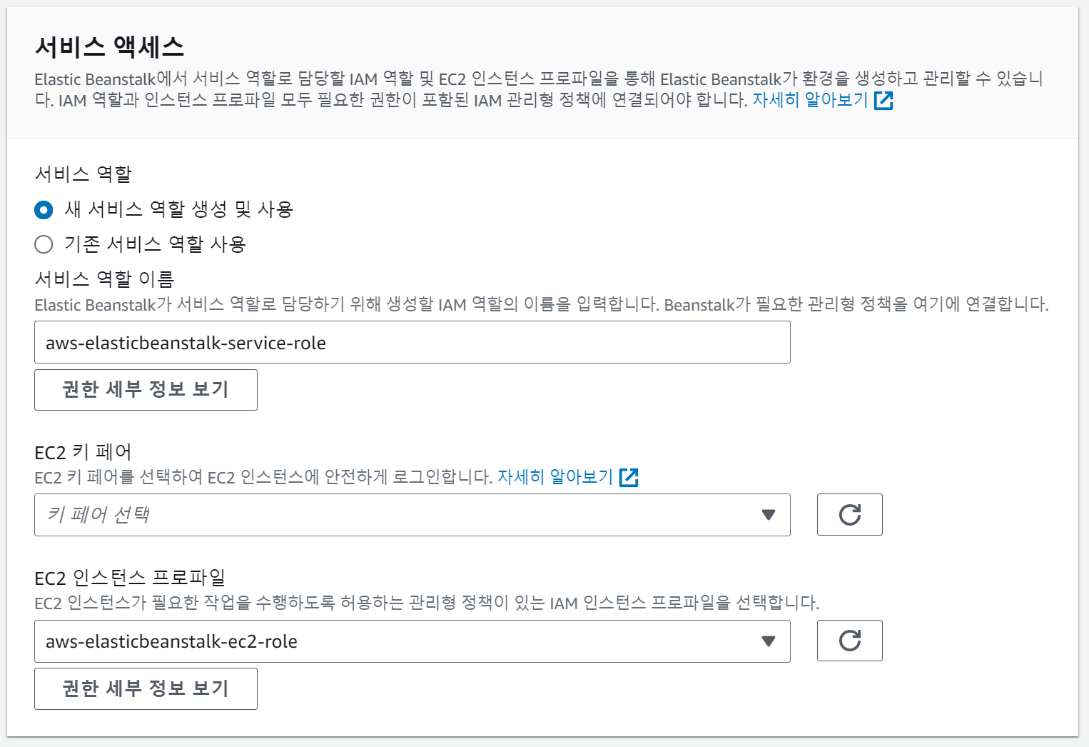The image size is (1089, 747).
Task: Click the 서비스 액세스 section heading
Action: coord(109,47)
